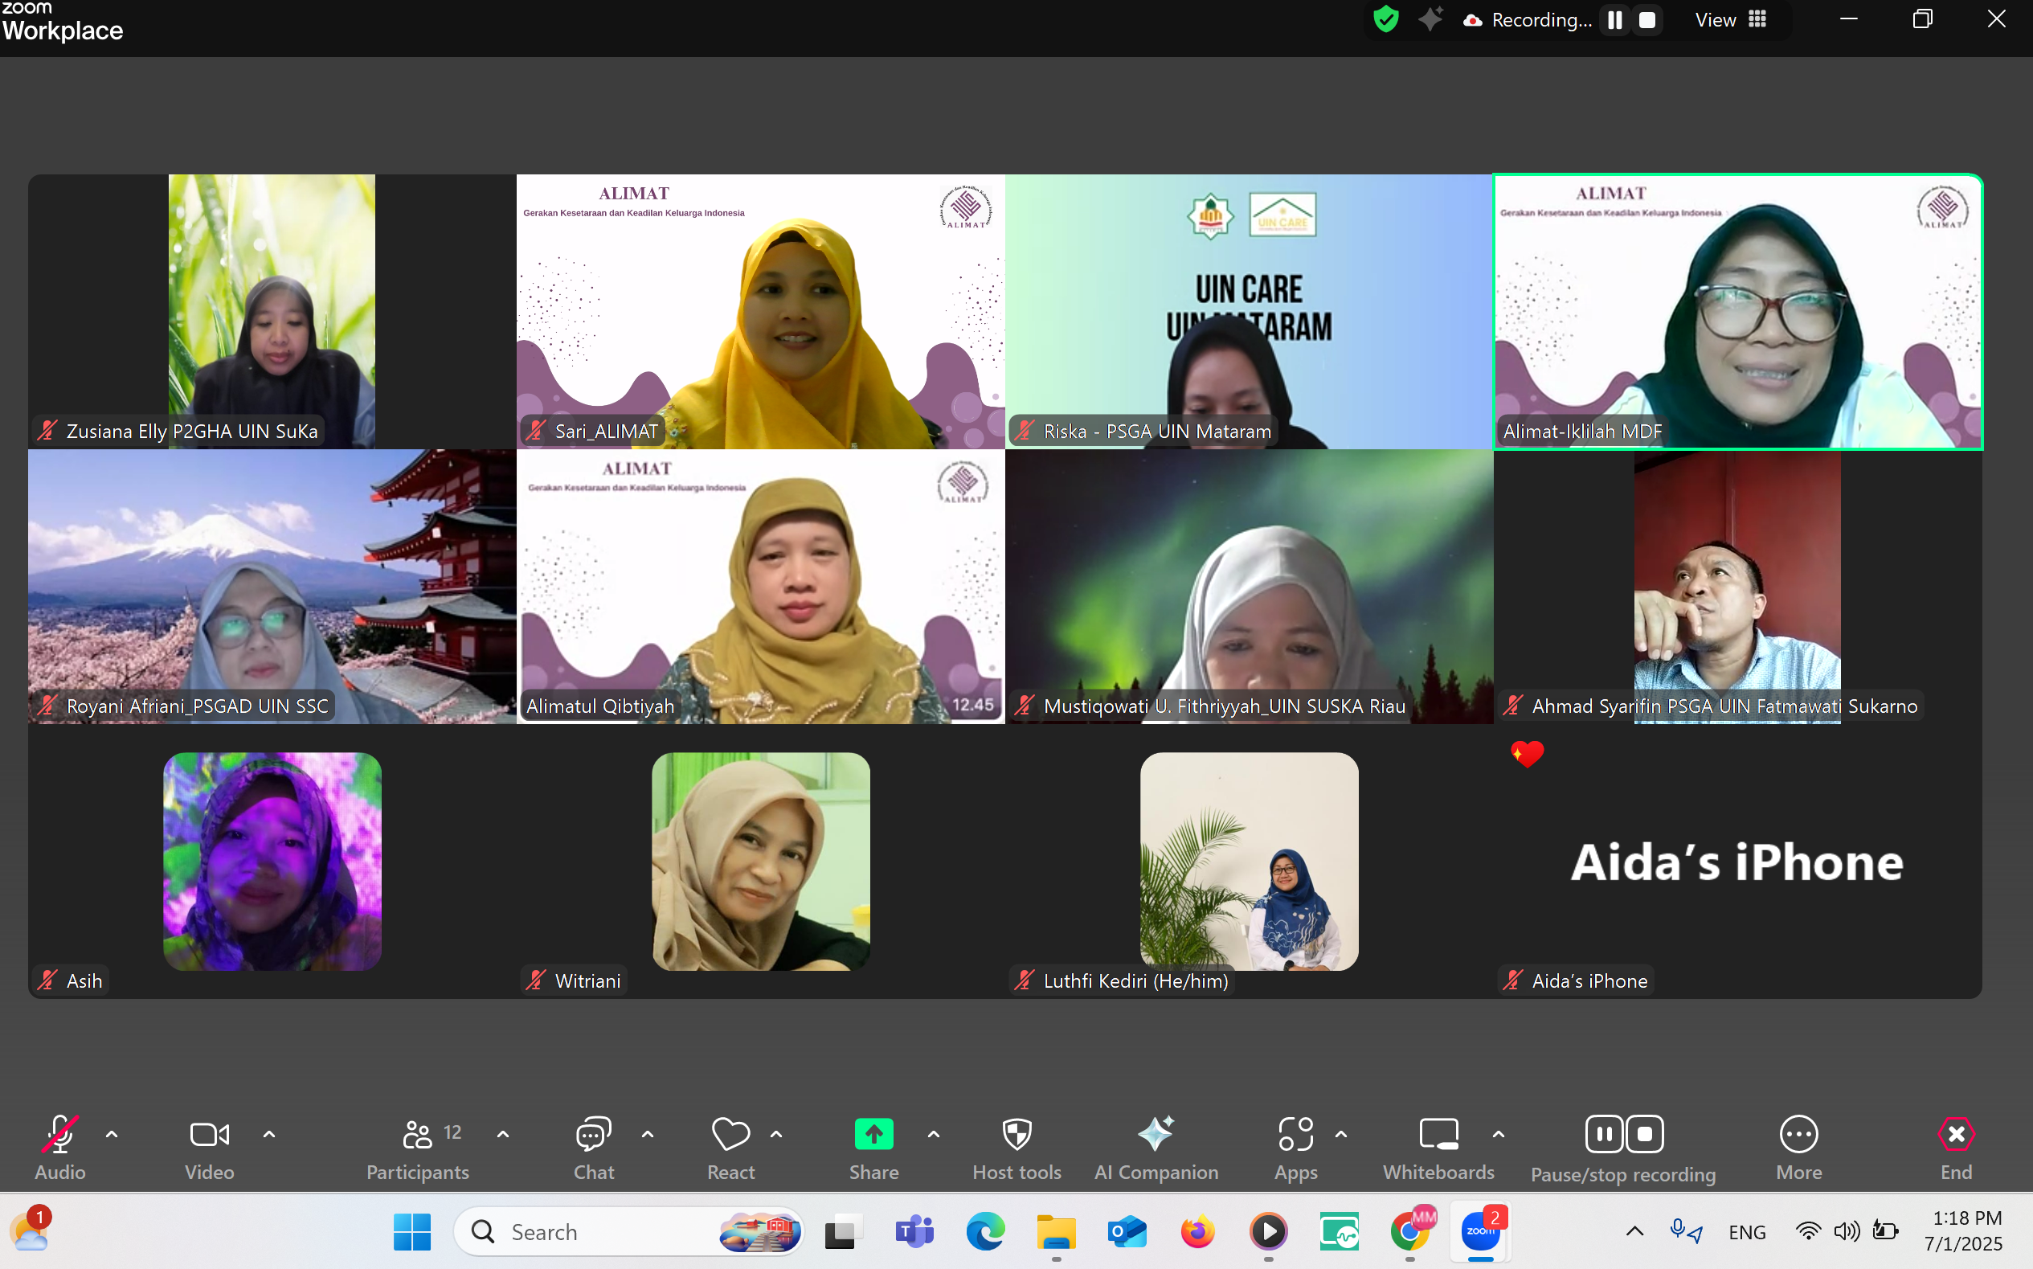
Task: Pause recording from top bar
Action: click(x=1615, y=19)
